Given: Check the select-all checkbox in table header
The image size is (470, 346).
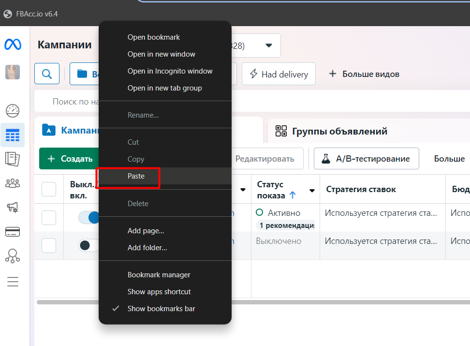Looking at the screenshot, I should [x=48, y=189].
